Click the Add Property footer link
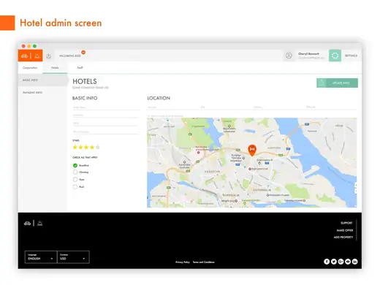 pyautogui.click(x=343, y=237)
